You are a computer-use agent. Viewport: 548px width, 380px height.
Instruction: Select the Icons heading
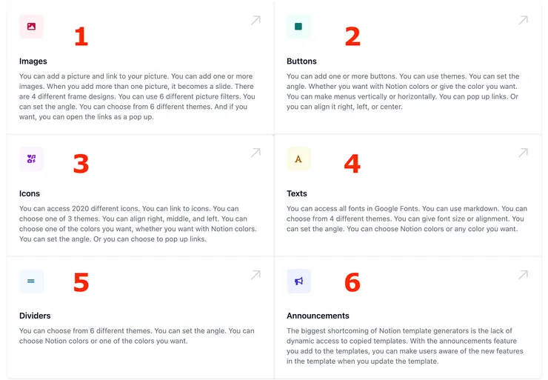30,193
